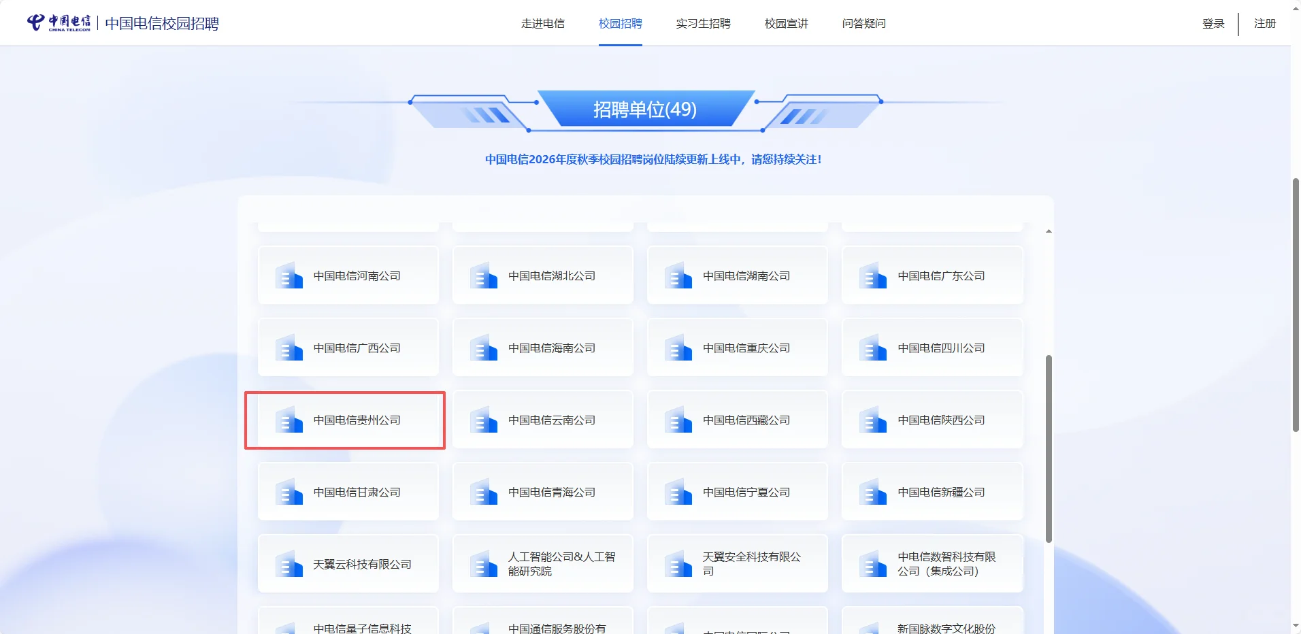
Task: Click building icon for 人工智能公司&人工智能研究院
Action: coord(484,564)
